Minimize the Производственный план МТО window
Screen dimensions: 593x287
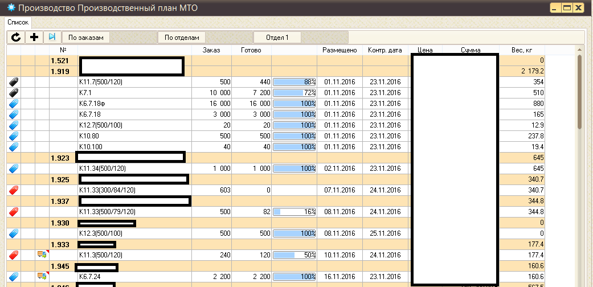click(x=555, y=7)
